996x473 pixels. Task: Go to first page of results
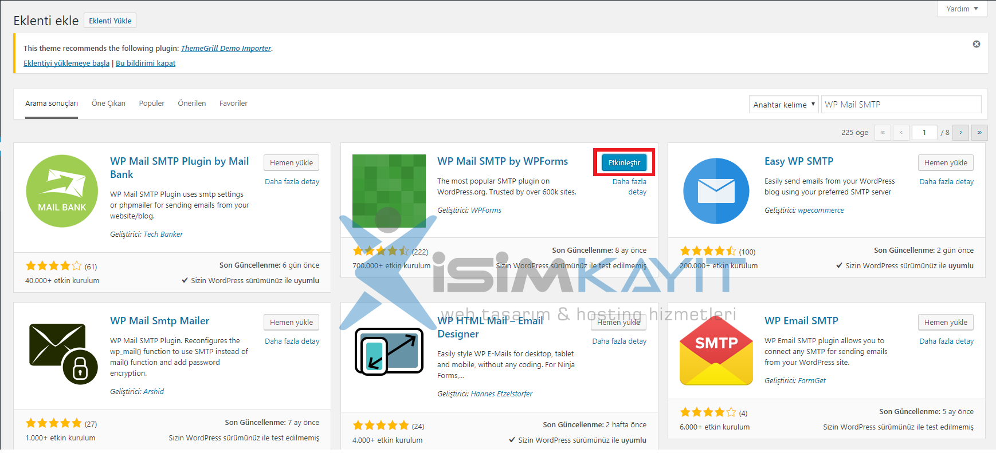click(x=883, y=133)
